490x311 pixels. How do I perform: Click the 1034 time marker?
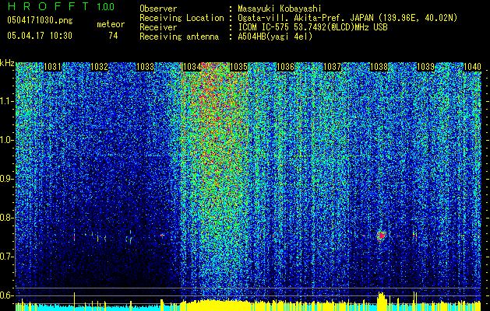(x=192, y=67)
